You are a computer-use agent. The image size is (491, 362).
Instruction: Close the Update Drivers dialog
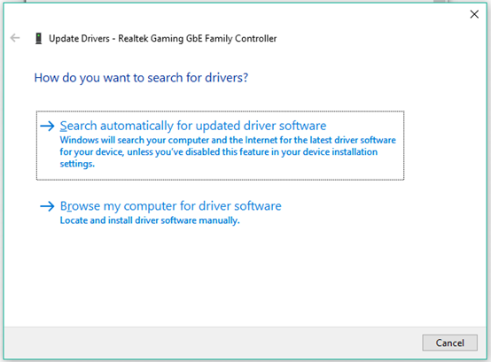[474, 14]
